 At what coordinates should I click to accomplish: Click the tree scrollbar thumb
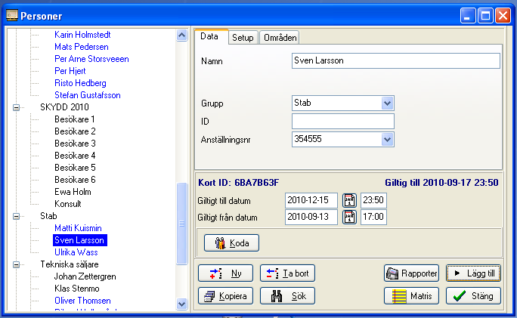pyautogui.click(x=181, y=224)
